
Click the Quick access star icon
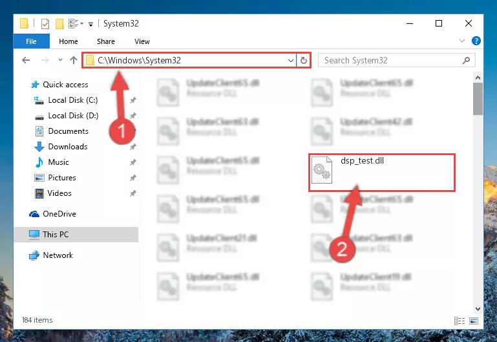tap(35, 85)
